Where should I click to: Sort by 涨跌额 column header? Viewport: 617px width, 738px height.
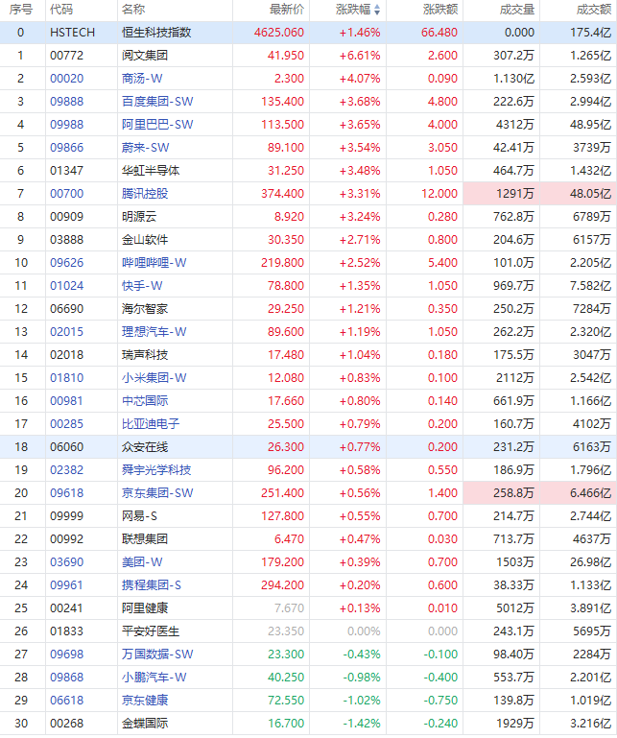pos(440,10)
